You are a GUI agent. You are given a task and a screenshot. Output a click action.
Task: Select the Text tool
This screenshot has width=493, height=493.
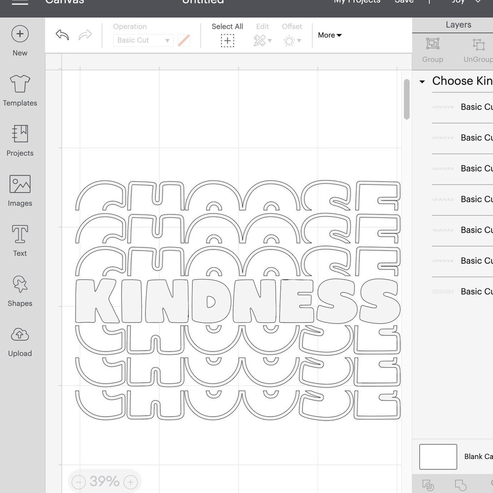coord(20,241)
